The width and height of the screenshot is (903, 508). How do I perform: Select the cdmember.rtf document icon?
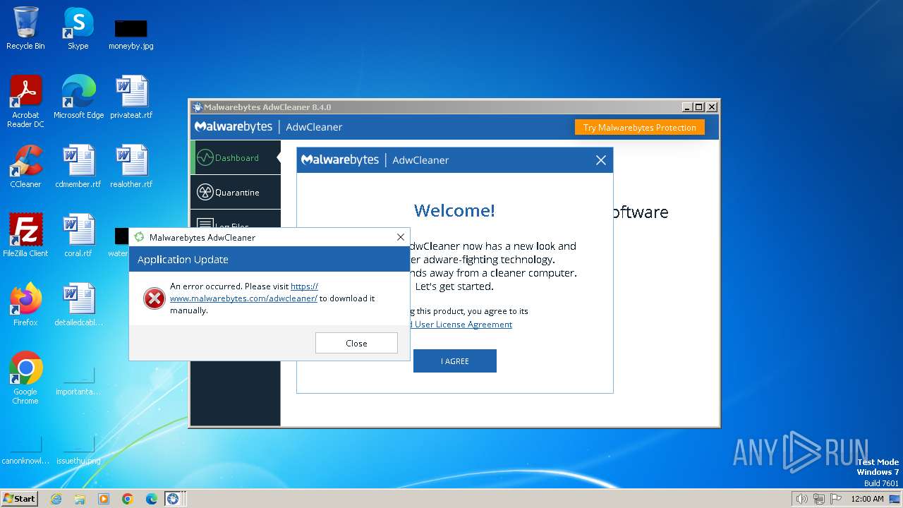(78, 167)
